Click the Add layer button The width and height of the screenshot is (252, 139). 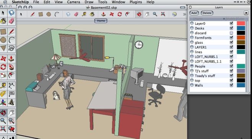(x=194, y=13)
